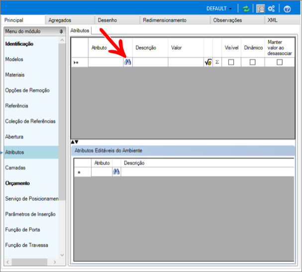Toggle the panel layout icon in header
The width and height of the screenshot is (302, 272).
[x=260, y=8]
